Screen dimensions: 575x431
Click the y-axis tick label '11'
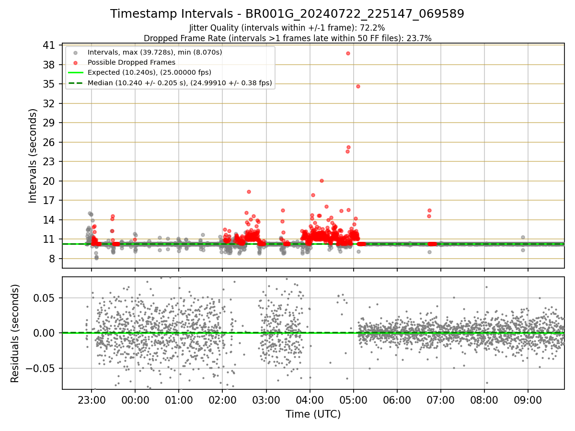(49, 239)
